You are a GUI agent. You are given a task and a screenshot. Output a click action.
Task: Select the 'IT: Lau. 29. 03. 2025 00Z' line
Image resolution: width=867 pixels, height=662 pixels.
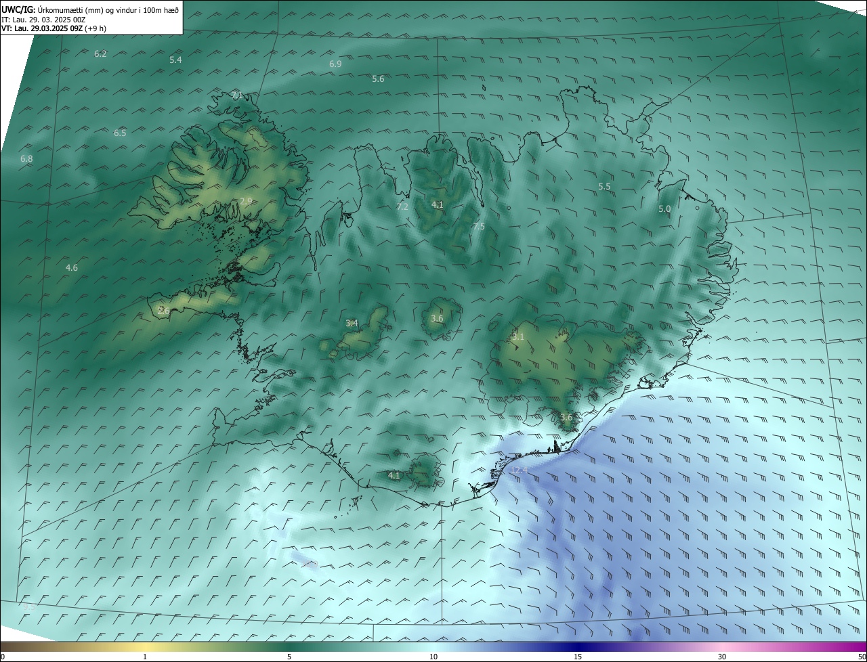43,20
